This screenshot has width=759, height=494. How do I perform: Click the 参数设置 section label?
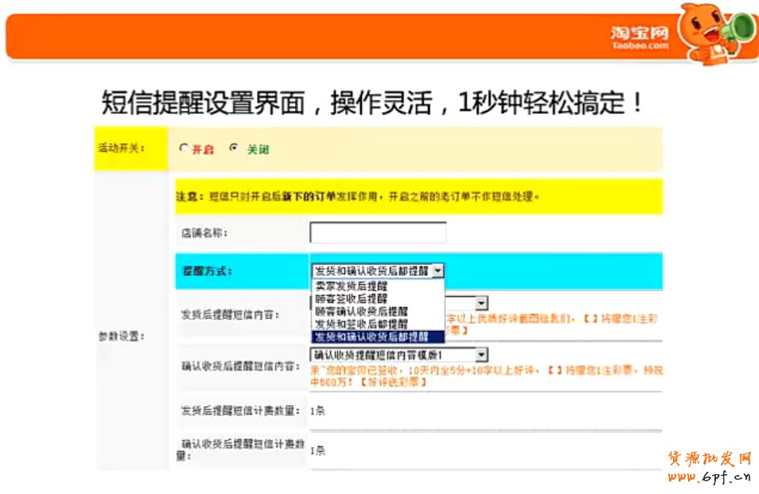coord(120,336)
